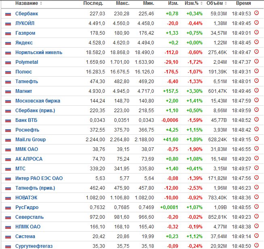Open the Норильский никель link
Viewport: 264px width, 249px height.
click(39, 52)
